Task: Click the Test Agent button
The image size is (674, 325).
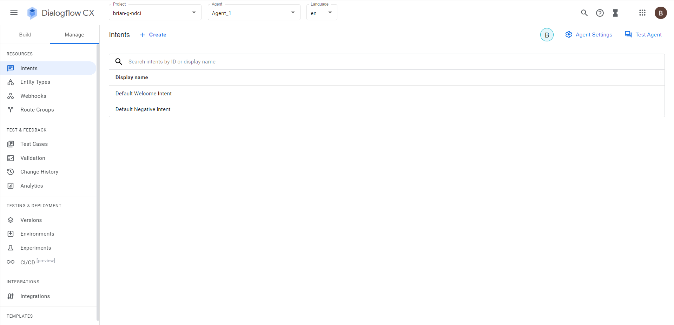Action: (643, 35)
